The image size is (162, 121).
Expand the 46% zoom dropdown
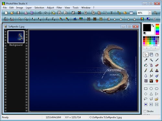pos(150,13)
